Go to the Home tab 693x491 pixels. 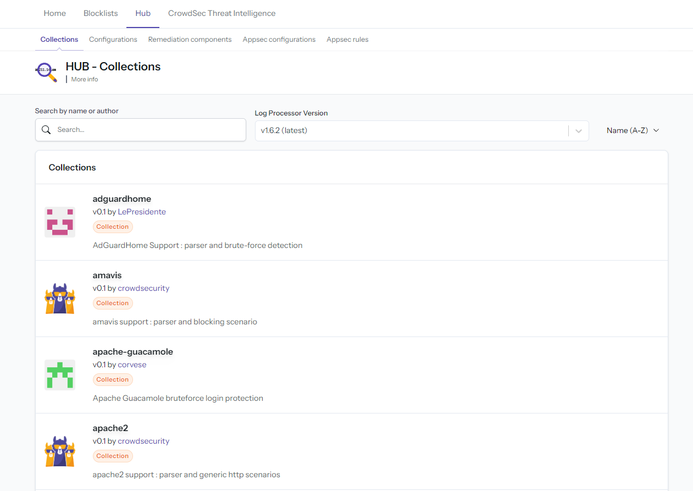coord(55,13)
